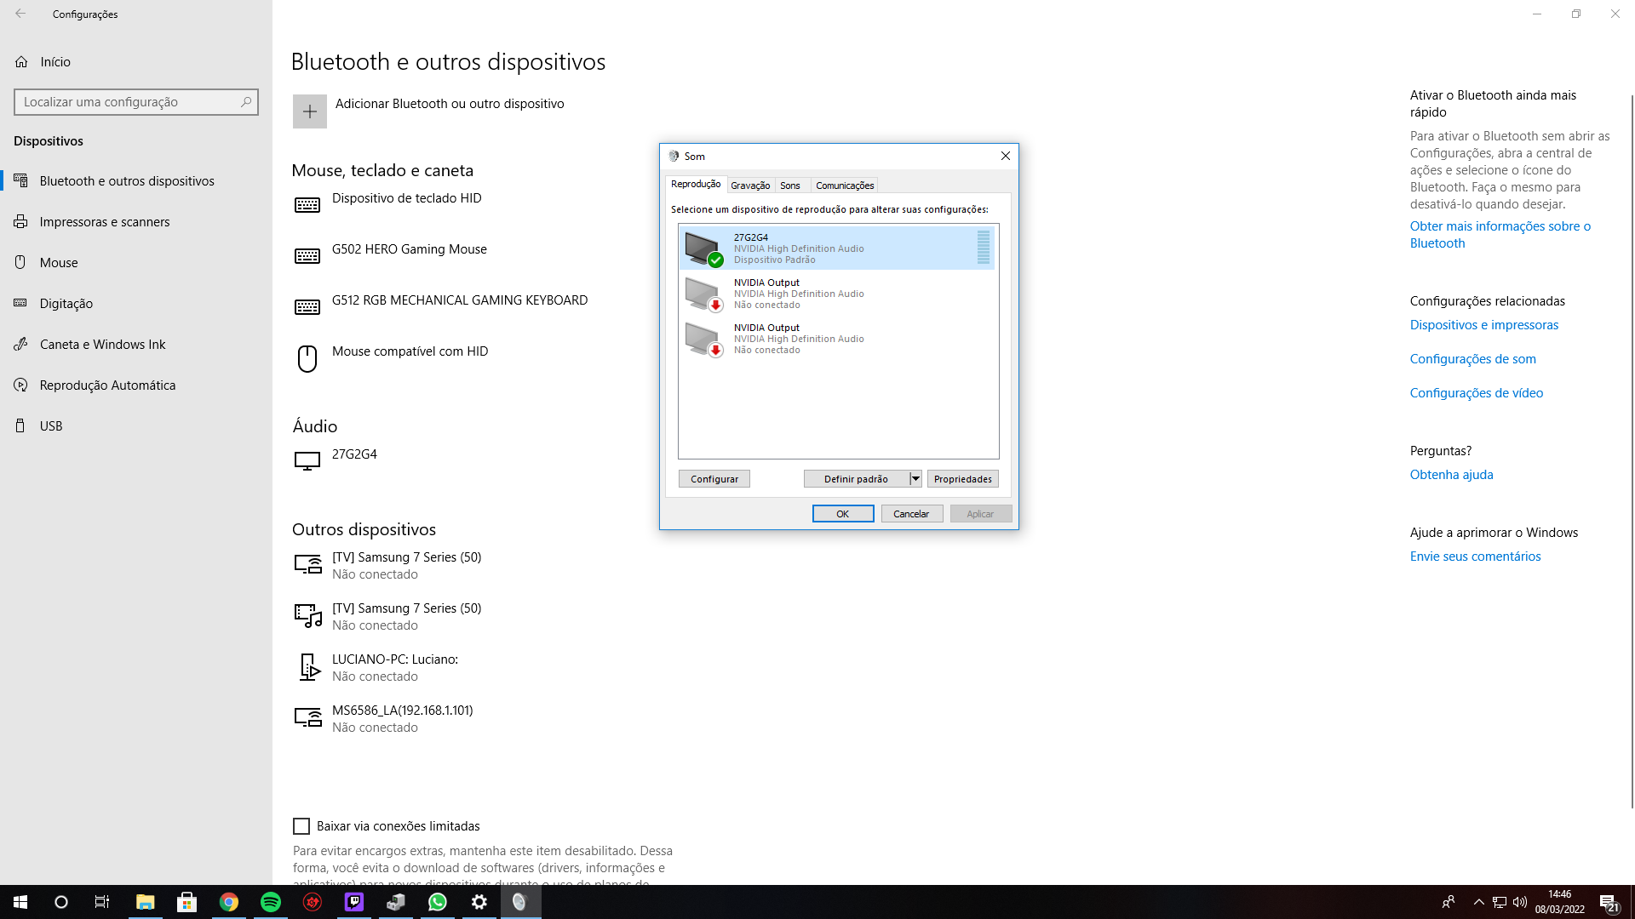Image resolution: width=1635 pixels, height=919 pixels.
Task: Click volume speaker icon in system tray
Action: pos(1520,902)
